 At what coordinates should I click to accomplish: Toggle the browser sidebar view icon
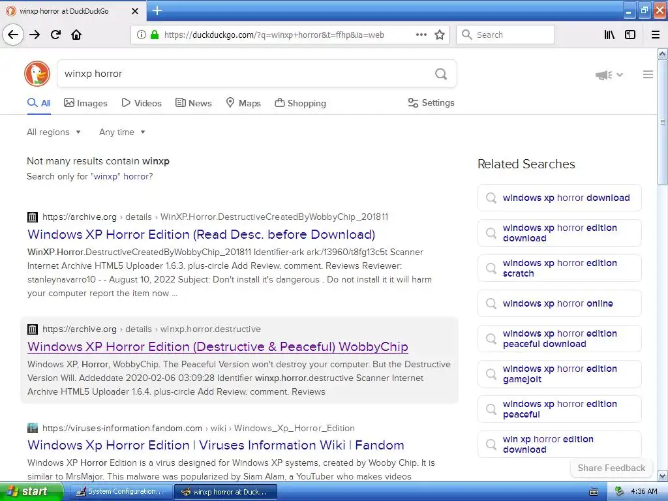(x=630, y=35)
